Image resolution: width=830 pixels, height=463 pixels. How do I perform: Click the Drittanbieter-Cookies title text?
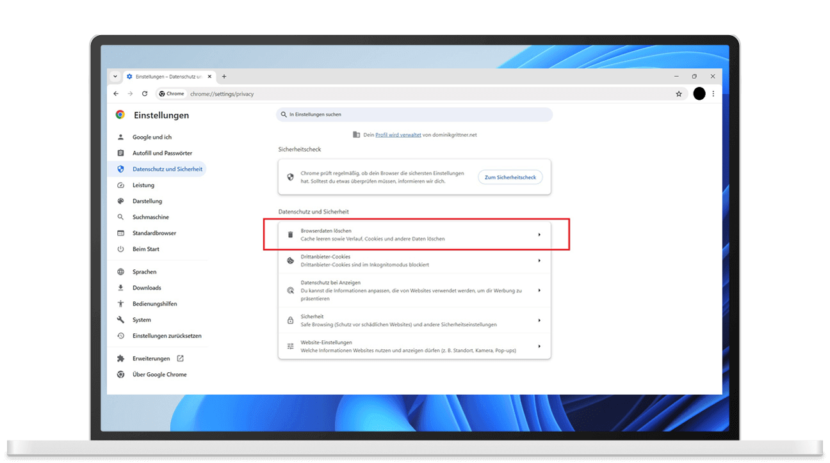click(325, 257)
